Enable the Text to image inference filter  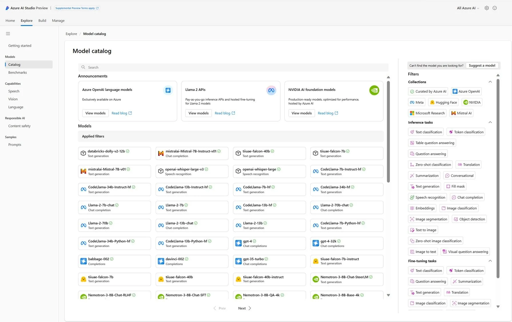click(423, 230)
